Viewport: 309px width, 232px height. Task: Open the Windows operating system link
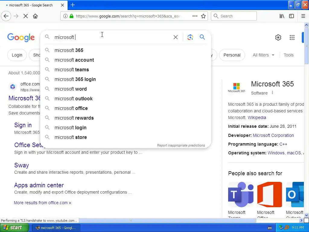tap(276, 153)
